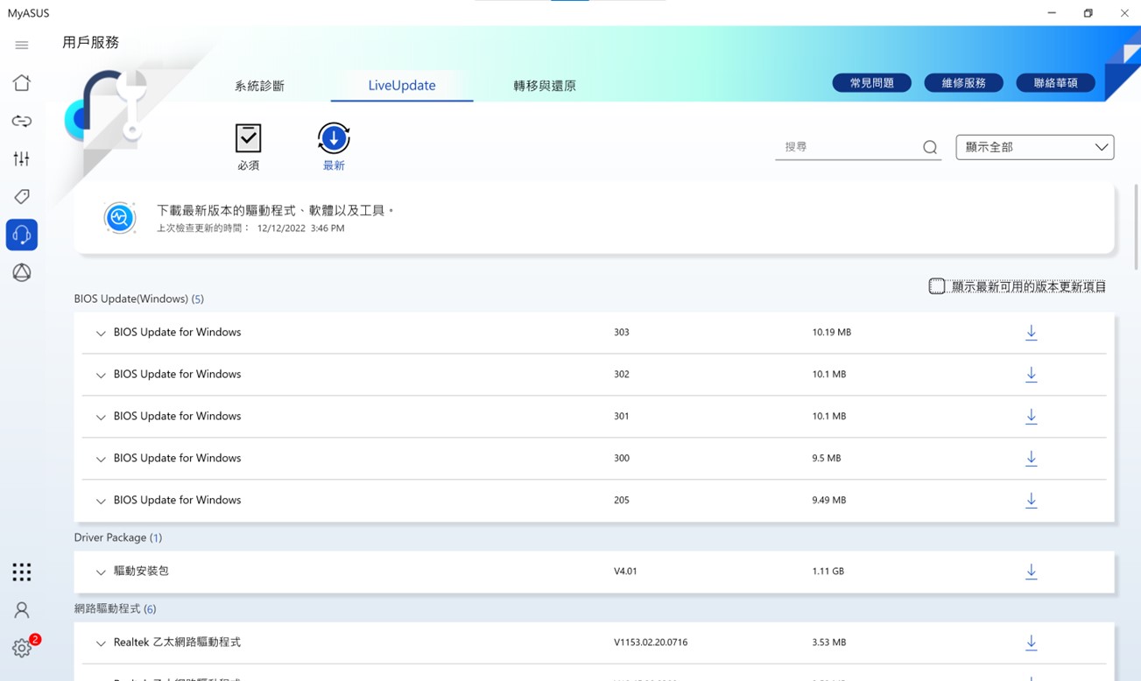Image resolution: width=1141 pixels, height=681 pixels.
Task: Download BIOS Update version 301
Action: (1032, 417)
